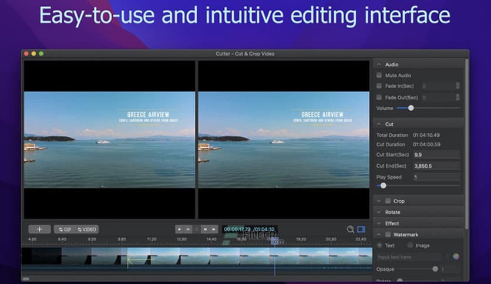This screenshot has height=284, width=491.
Task: Select the Image watermark radio button
Action: pyautogui.click(x=410, y=245)
